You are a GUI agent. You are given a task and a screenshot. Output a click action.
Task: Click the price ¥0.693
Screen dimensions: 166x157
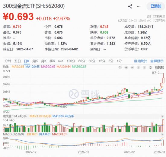tap(18, 17)
